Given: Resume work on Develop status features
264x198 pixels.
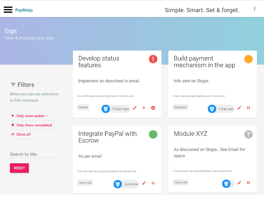Looking at the screenshot, I should [144, 108].
